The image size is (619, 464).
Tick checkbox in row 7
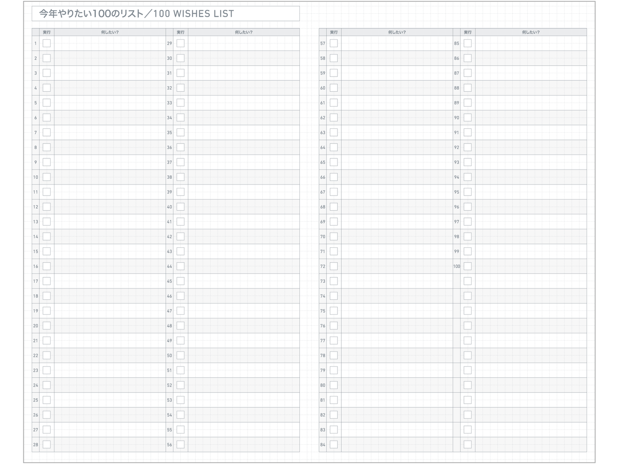[47, 132]
